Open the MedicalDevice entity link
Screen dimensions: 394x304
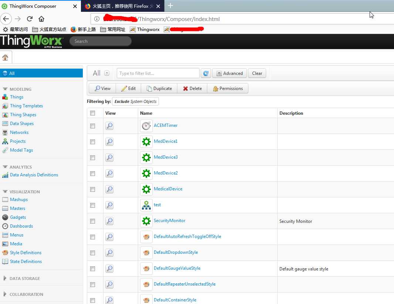point(168,189)
